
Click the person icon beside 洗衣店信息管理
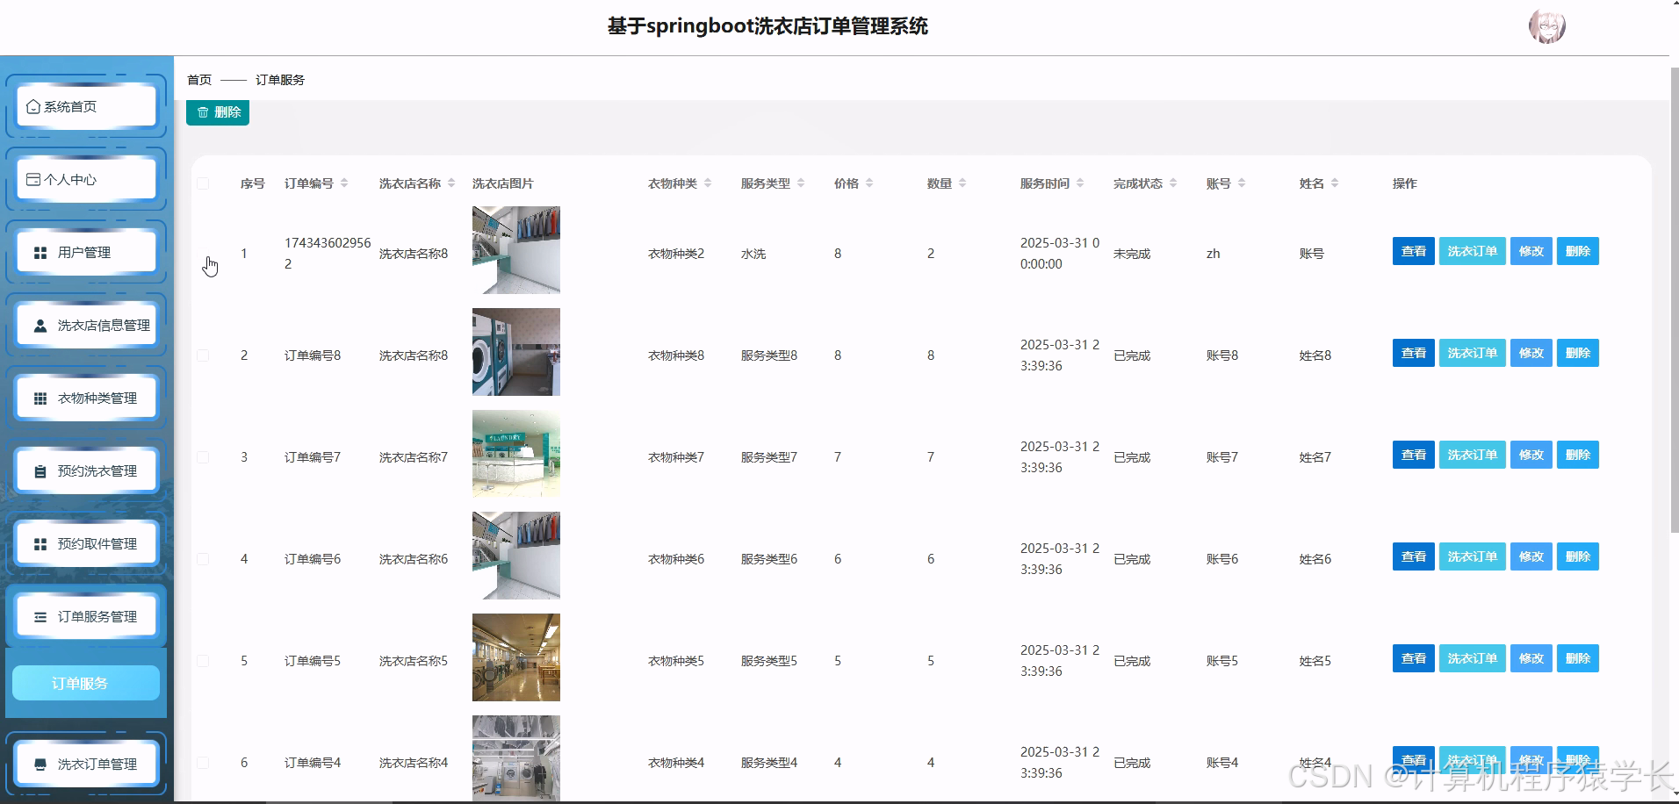point(40,326)
